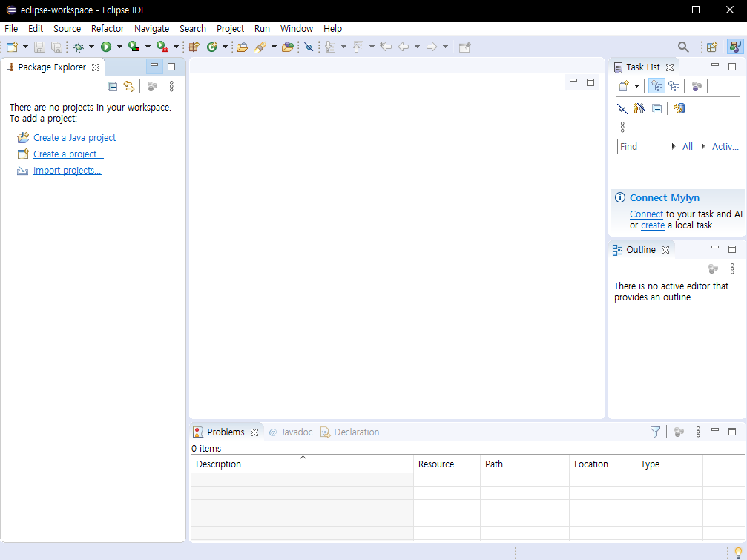Image resolution: width=747 pixels, height=560 pixels.
Task: Open the dropdown arrow beside the flashlight Search icon
Action: [x=274, y=47]
